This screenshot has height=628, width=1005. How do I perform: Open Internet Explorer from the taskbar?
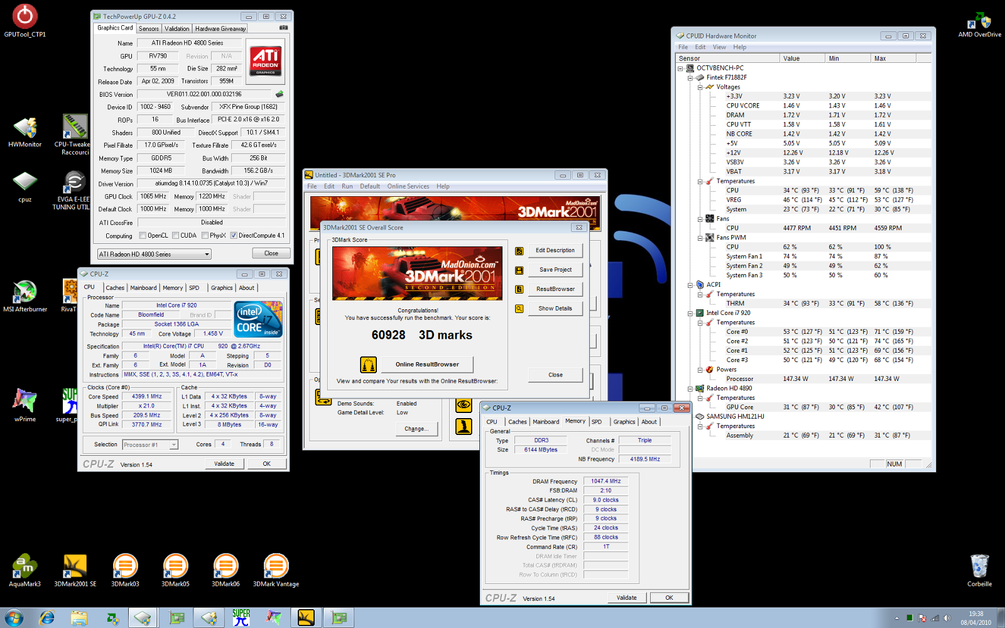[47, 618]
